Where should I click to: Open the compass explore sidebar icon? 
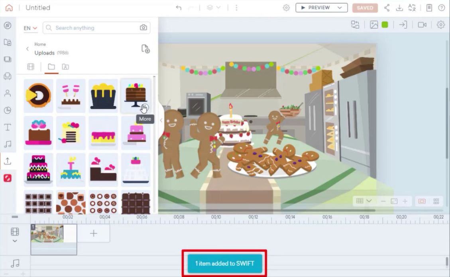tap(8, 25)
